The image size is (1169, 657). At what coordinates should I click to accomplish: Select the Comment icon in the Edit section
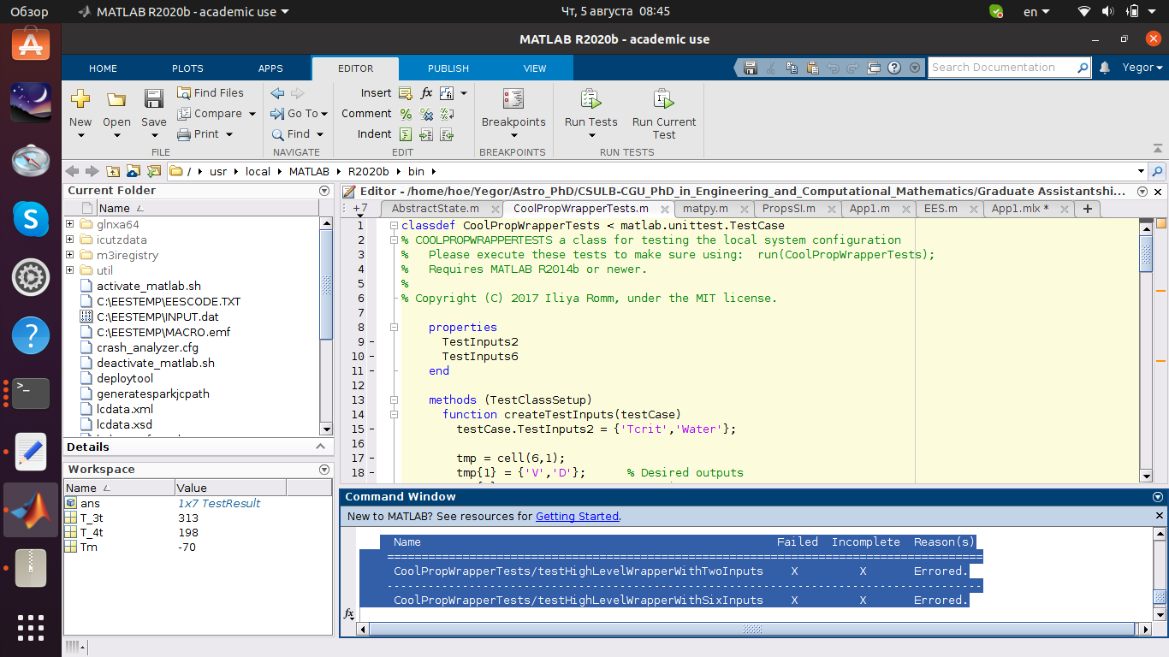coord(406,113)
